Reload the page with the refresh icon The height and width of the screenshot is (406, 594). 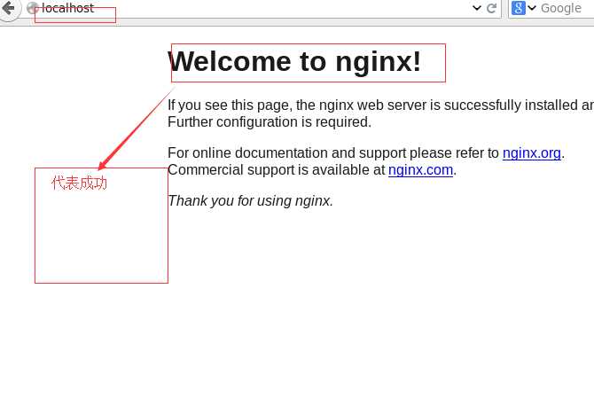tap(491, 8)
